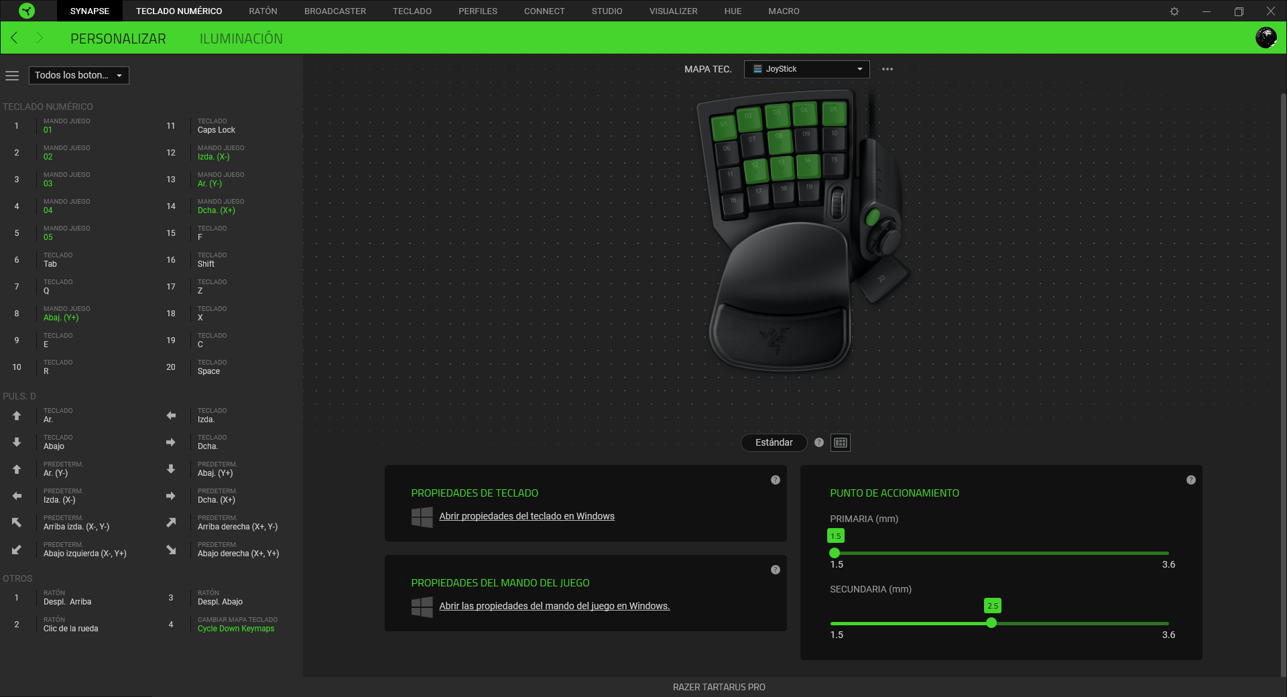Viewport: 1287px width, 697px height.
Task: Open the user profile avatar
Action: (x=1266, y=38)
